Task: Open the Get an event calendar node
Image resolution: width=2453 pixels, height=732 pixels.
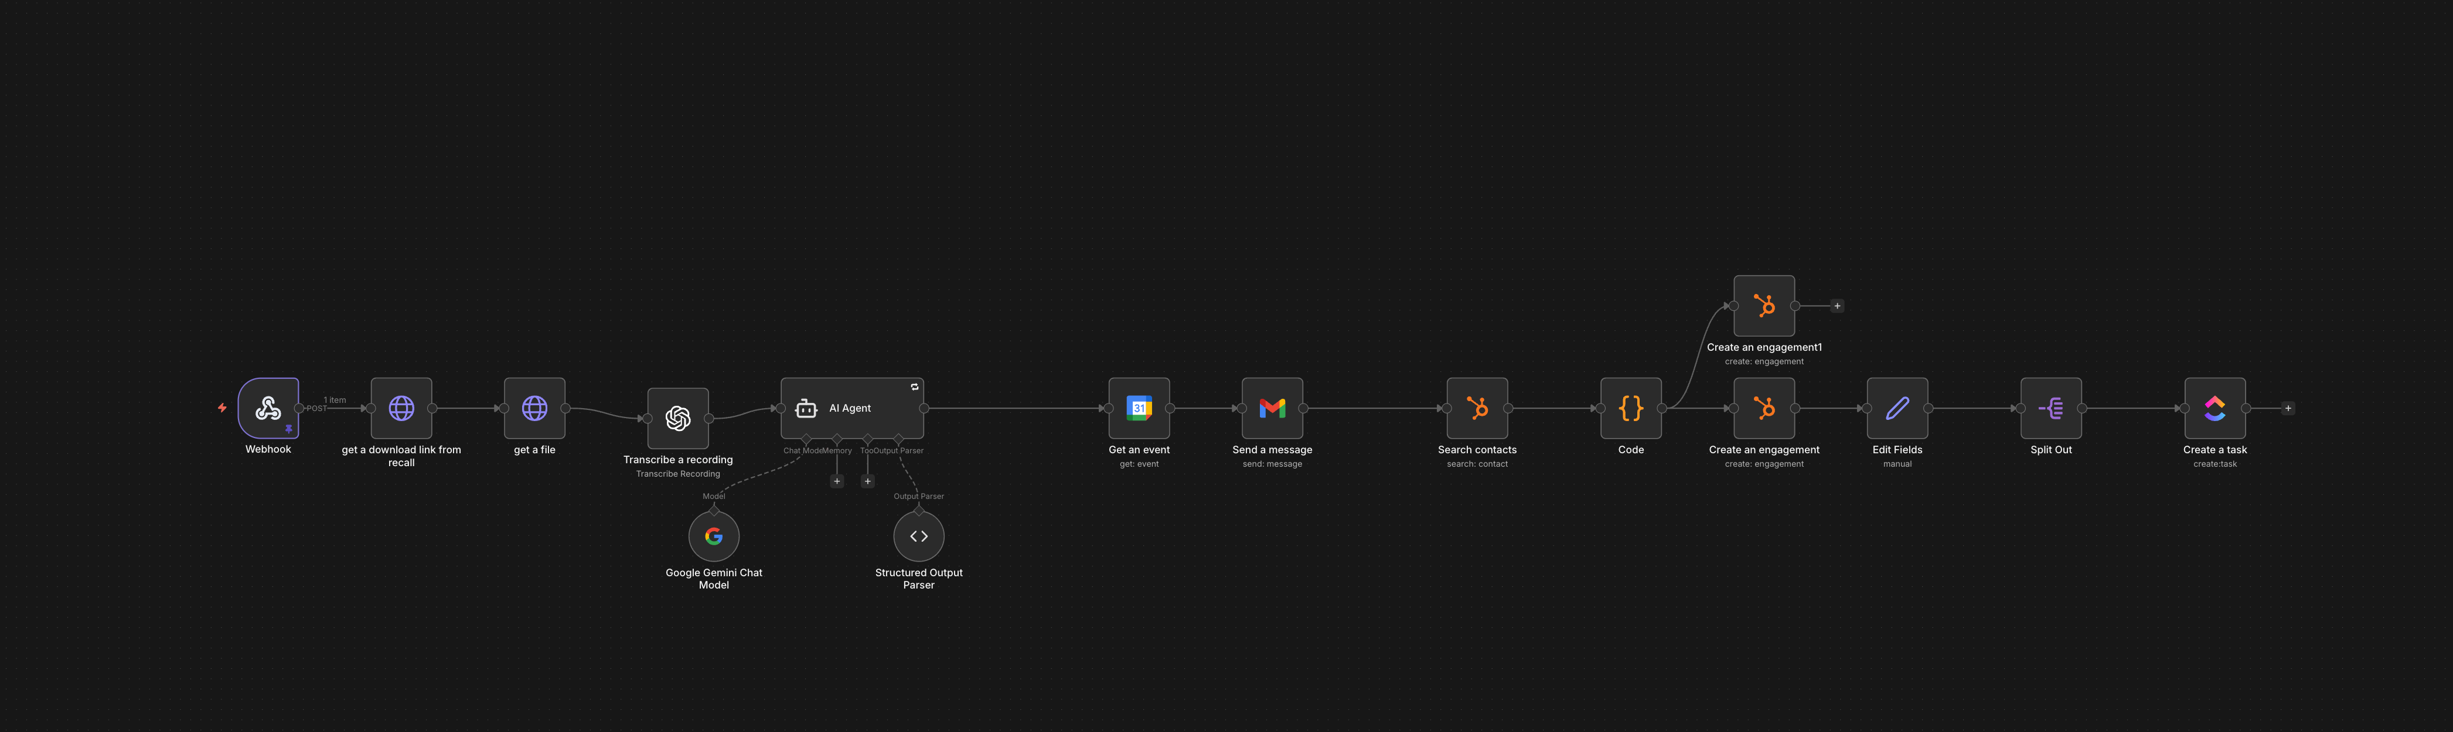Action: [x=1139, y=408]
